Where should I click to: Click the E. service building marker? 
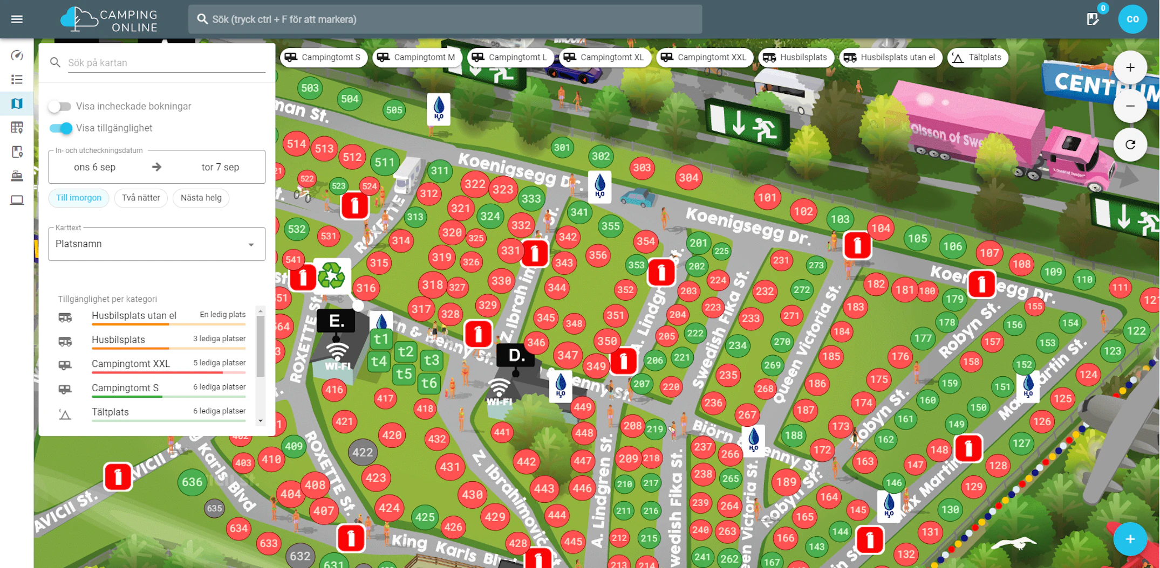336,321
